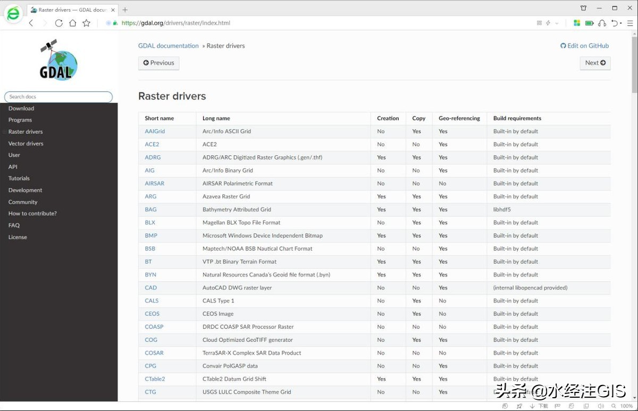The height and width of the screenshot is (411, 638).
Task: Expand the address bar dropdown chevron
Action: tap(557, 23)
